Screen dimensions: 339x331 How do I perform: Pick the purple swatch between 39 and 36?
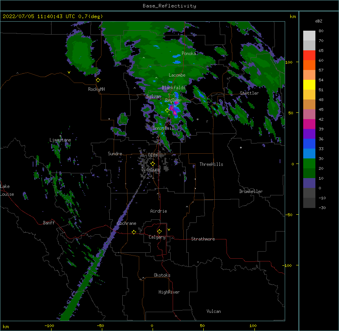(x=309, y=134)
